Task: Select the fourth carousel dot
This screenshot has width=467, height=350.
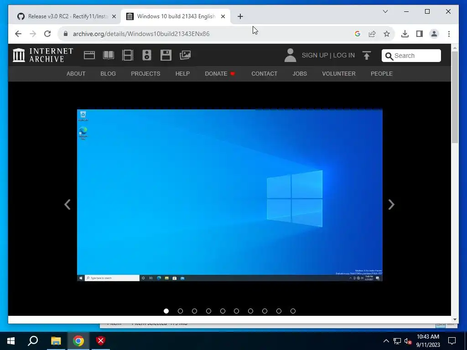Action: tap(208, 311)
